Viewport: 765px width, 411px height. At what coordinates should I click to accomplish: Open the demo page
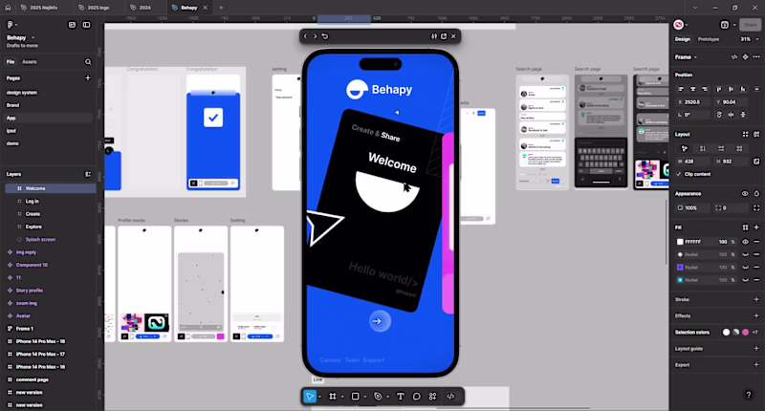[12, 143]
